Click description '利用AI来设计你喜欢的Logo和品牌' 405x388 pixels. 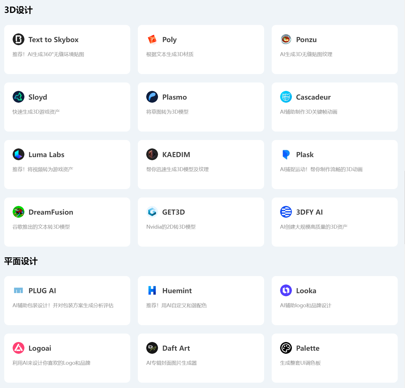click(51, 363)
